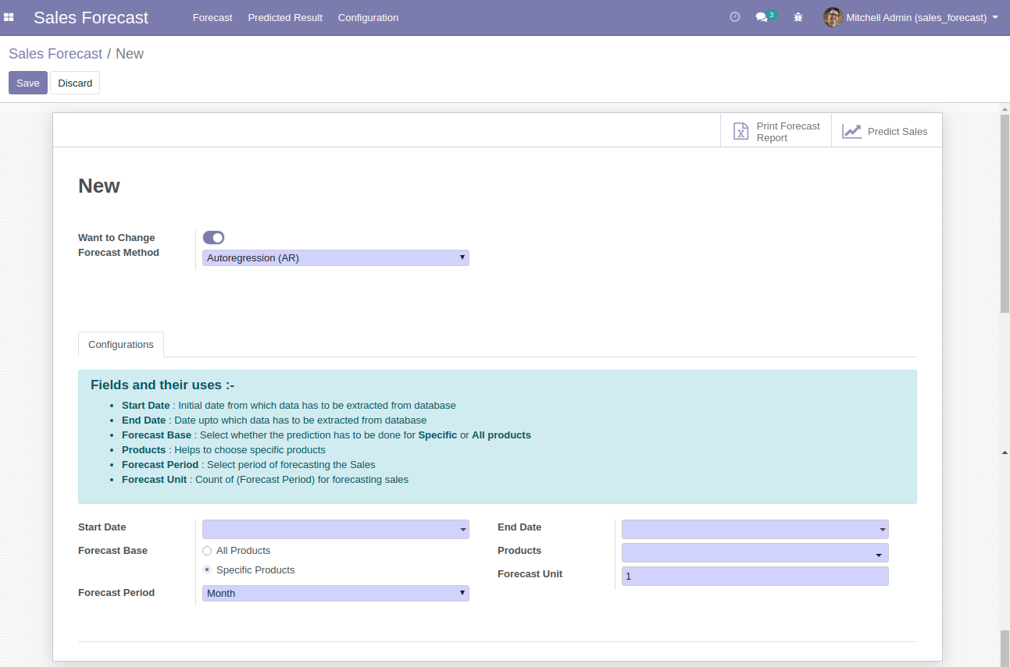
Task: Click the clock activities icon
Action: click(734, 17)
